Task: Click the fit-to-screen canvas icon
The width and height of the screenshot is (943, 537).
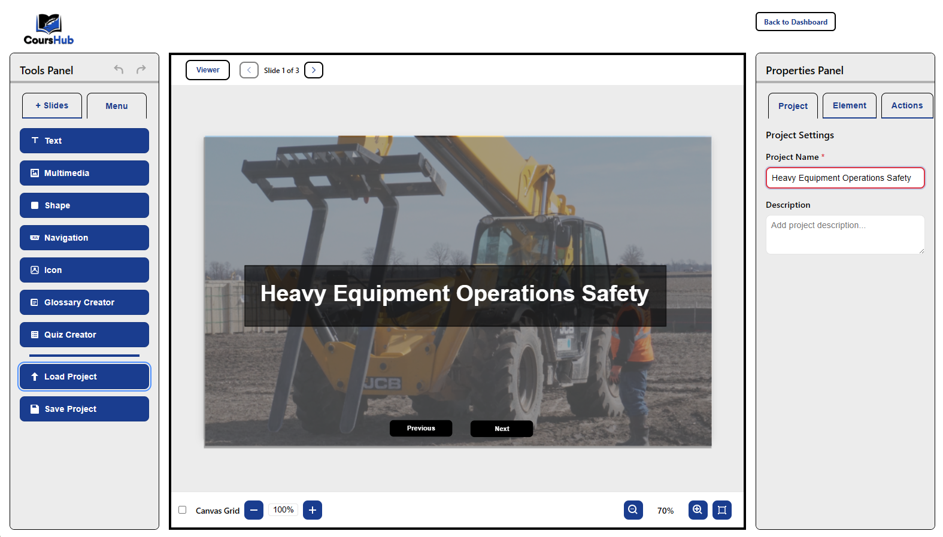Action: 722,510
